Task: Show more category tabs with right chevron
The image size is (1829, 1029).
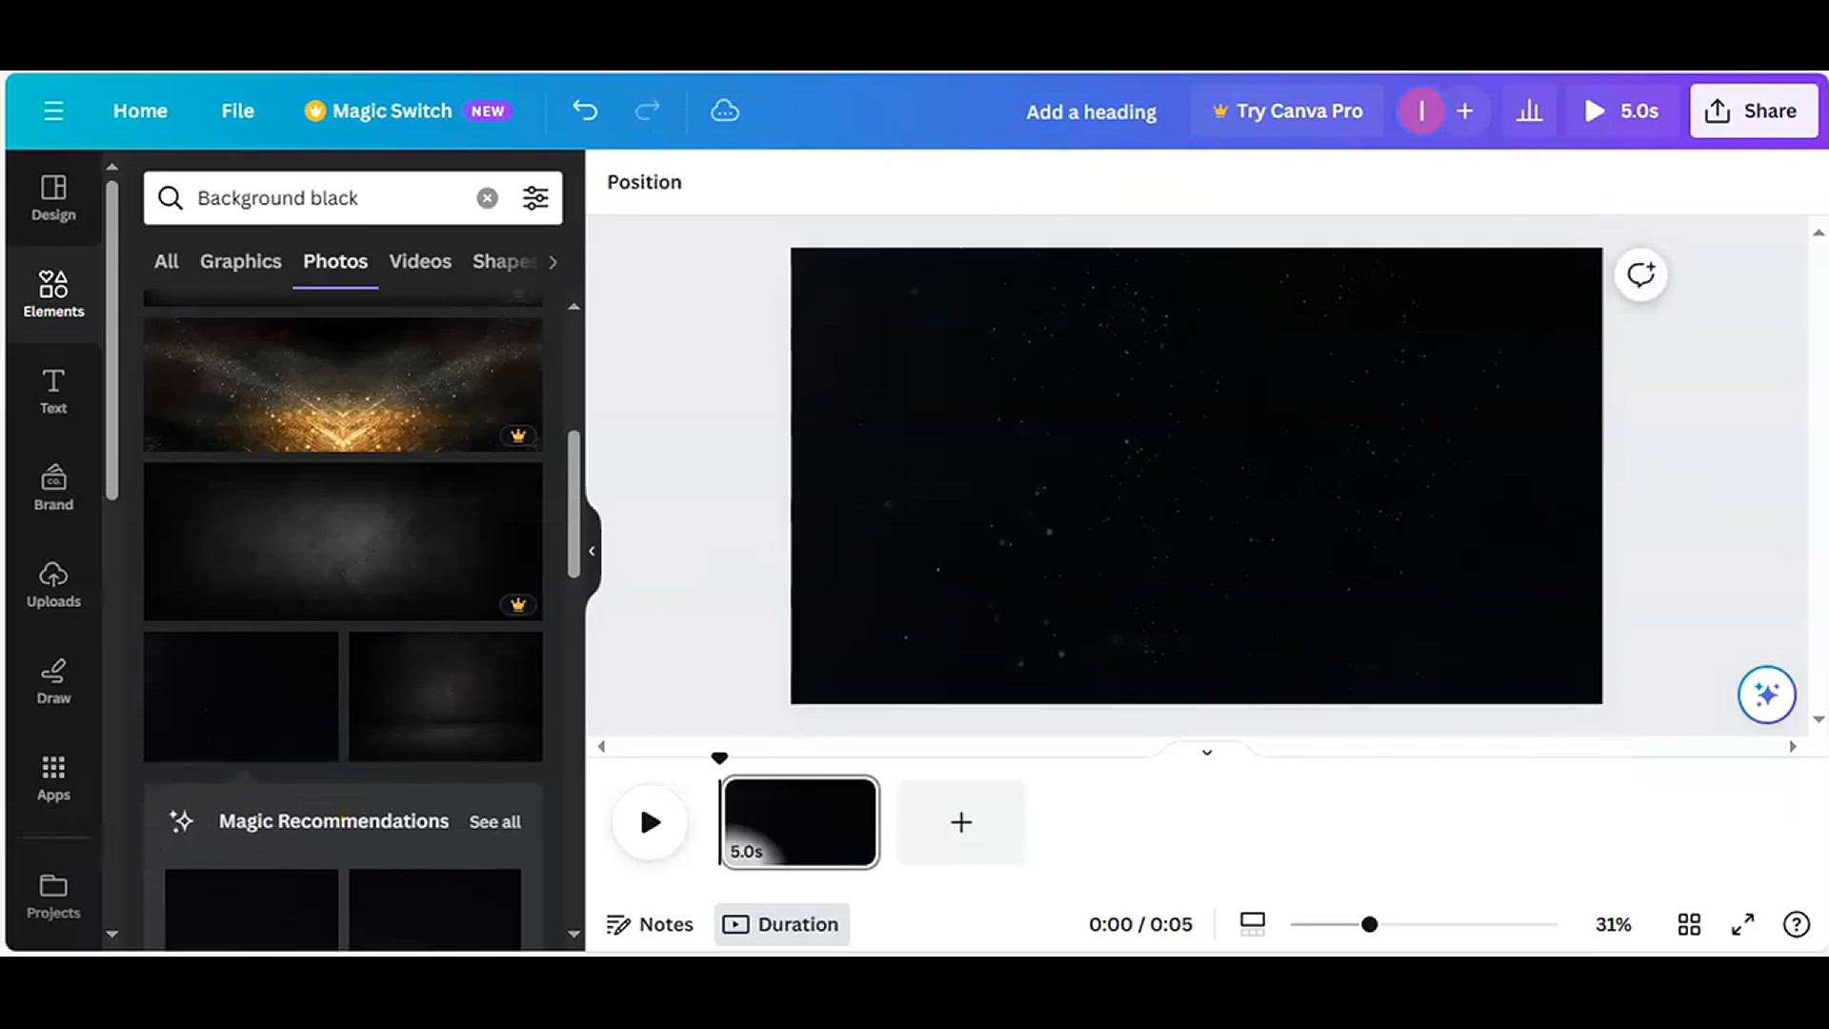Action: click(553, 262)
